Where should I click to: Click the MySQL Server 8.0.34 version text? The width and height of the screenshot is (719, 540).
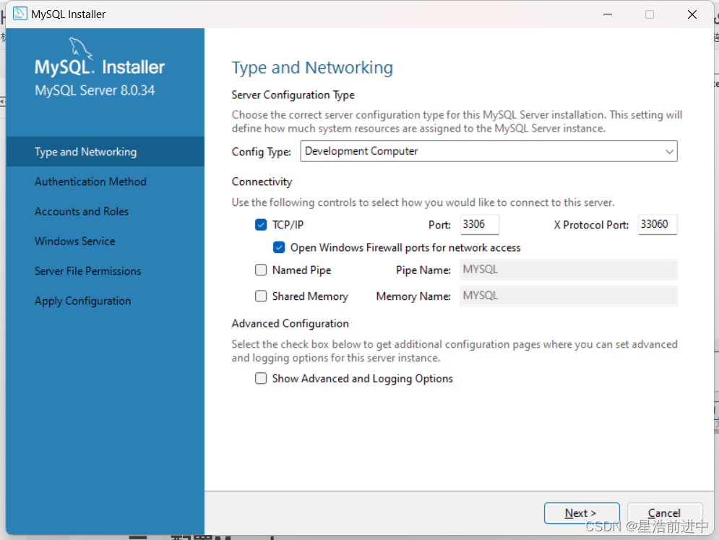[x=95, y=90]
